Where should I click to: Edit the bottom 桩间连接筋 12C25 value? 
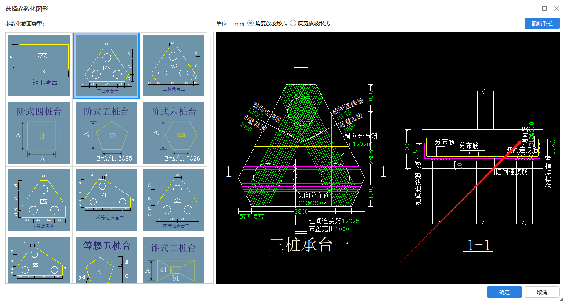point(350,221)
